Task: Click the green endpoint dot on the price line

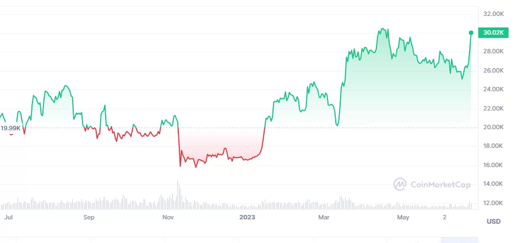Action: coord(471,33)
